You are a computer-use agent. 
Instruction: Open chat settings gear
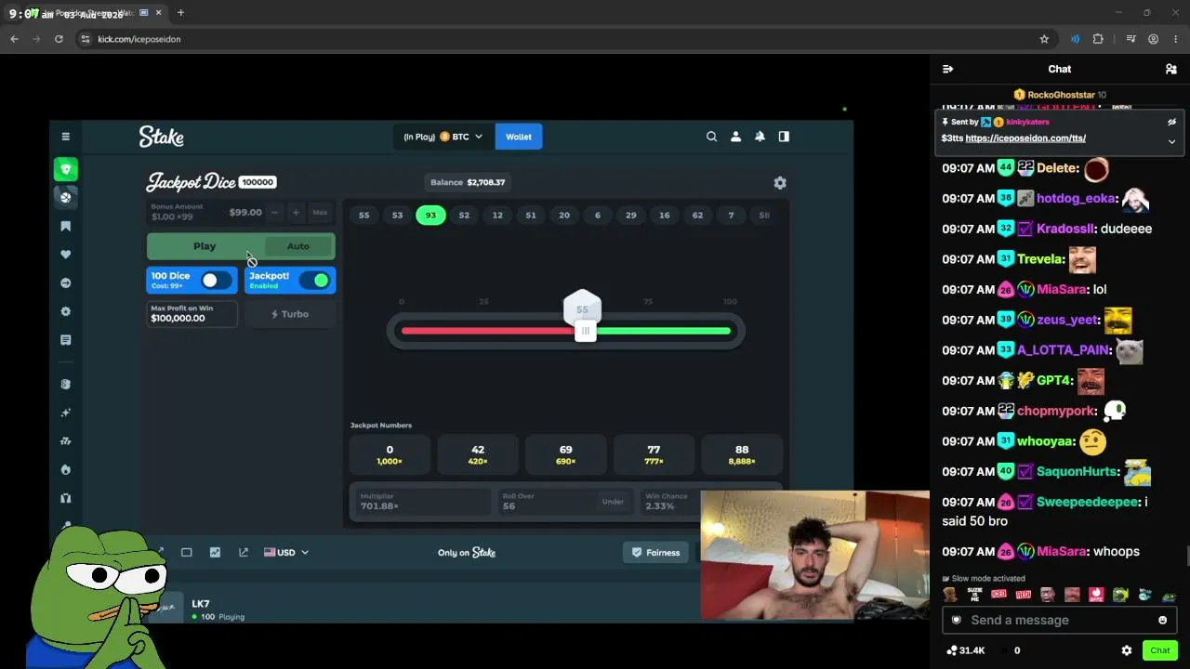1127,650
